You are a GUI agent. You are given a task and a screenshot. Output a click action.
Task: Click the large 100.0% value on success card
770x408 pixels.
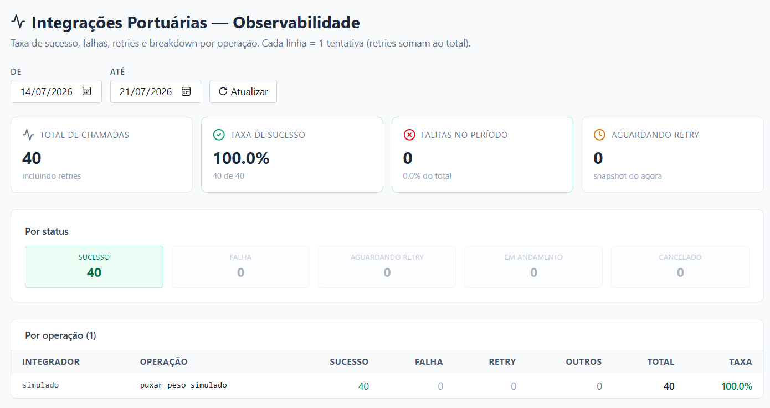click(241, 158)
